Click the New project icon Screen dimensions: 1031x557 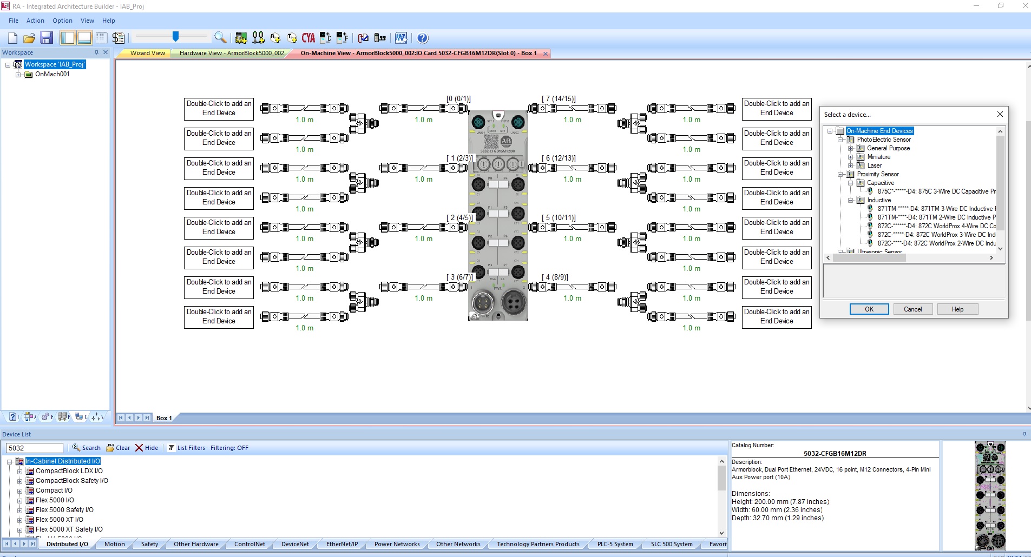(x=13, y=38)
